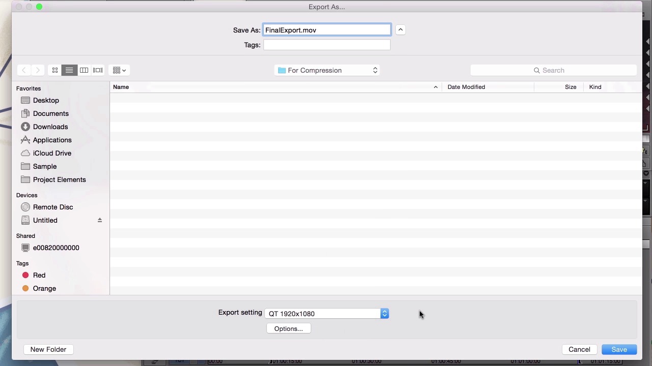Sort by Date Modified column

pos(488,87)
